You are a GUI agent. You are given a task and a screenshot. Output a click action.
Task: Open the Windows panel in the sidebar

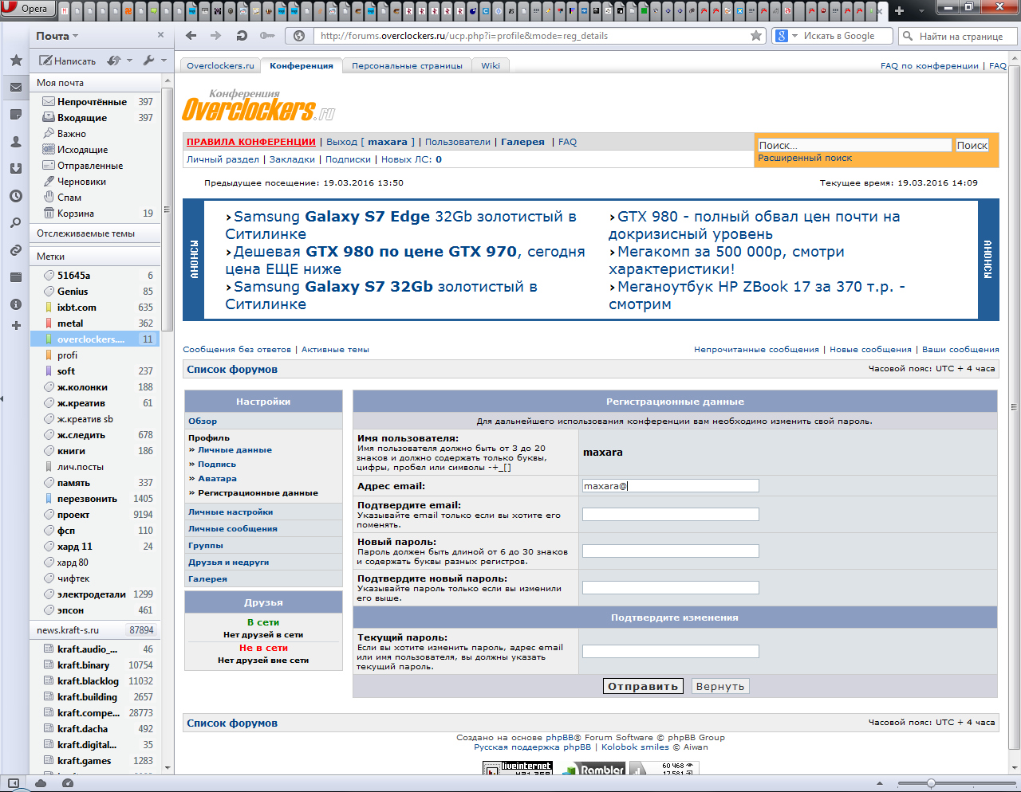coord(16,277)
